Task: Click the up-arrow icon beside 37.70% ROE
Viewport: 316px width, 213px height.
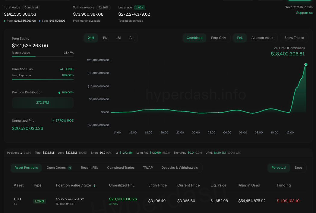Action: tap(53, 121)
